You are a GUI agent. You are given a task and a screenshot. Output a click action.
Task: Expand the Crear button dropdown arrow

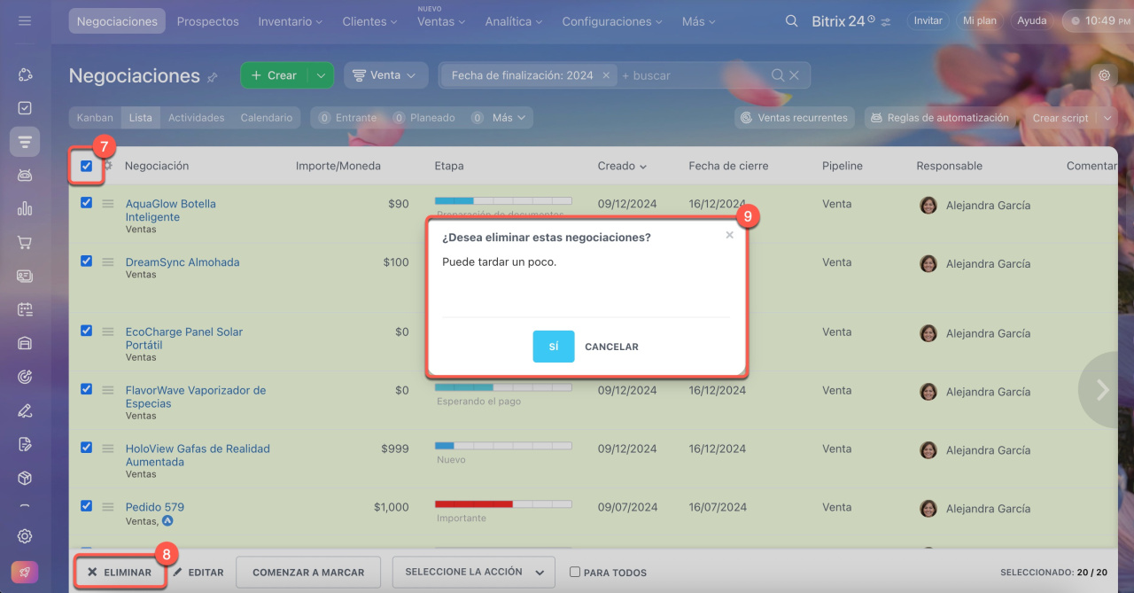321,75
